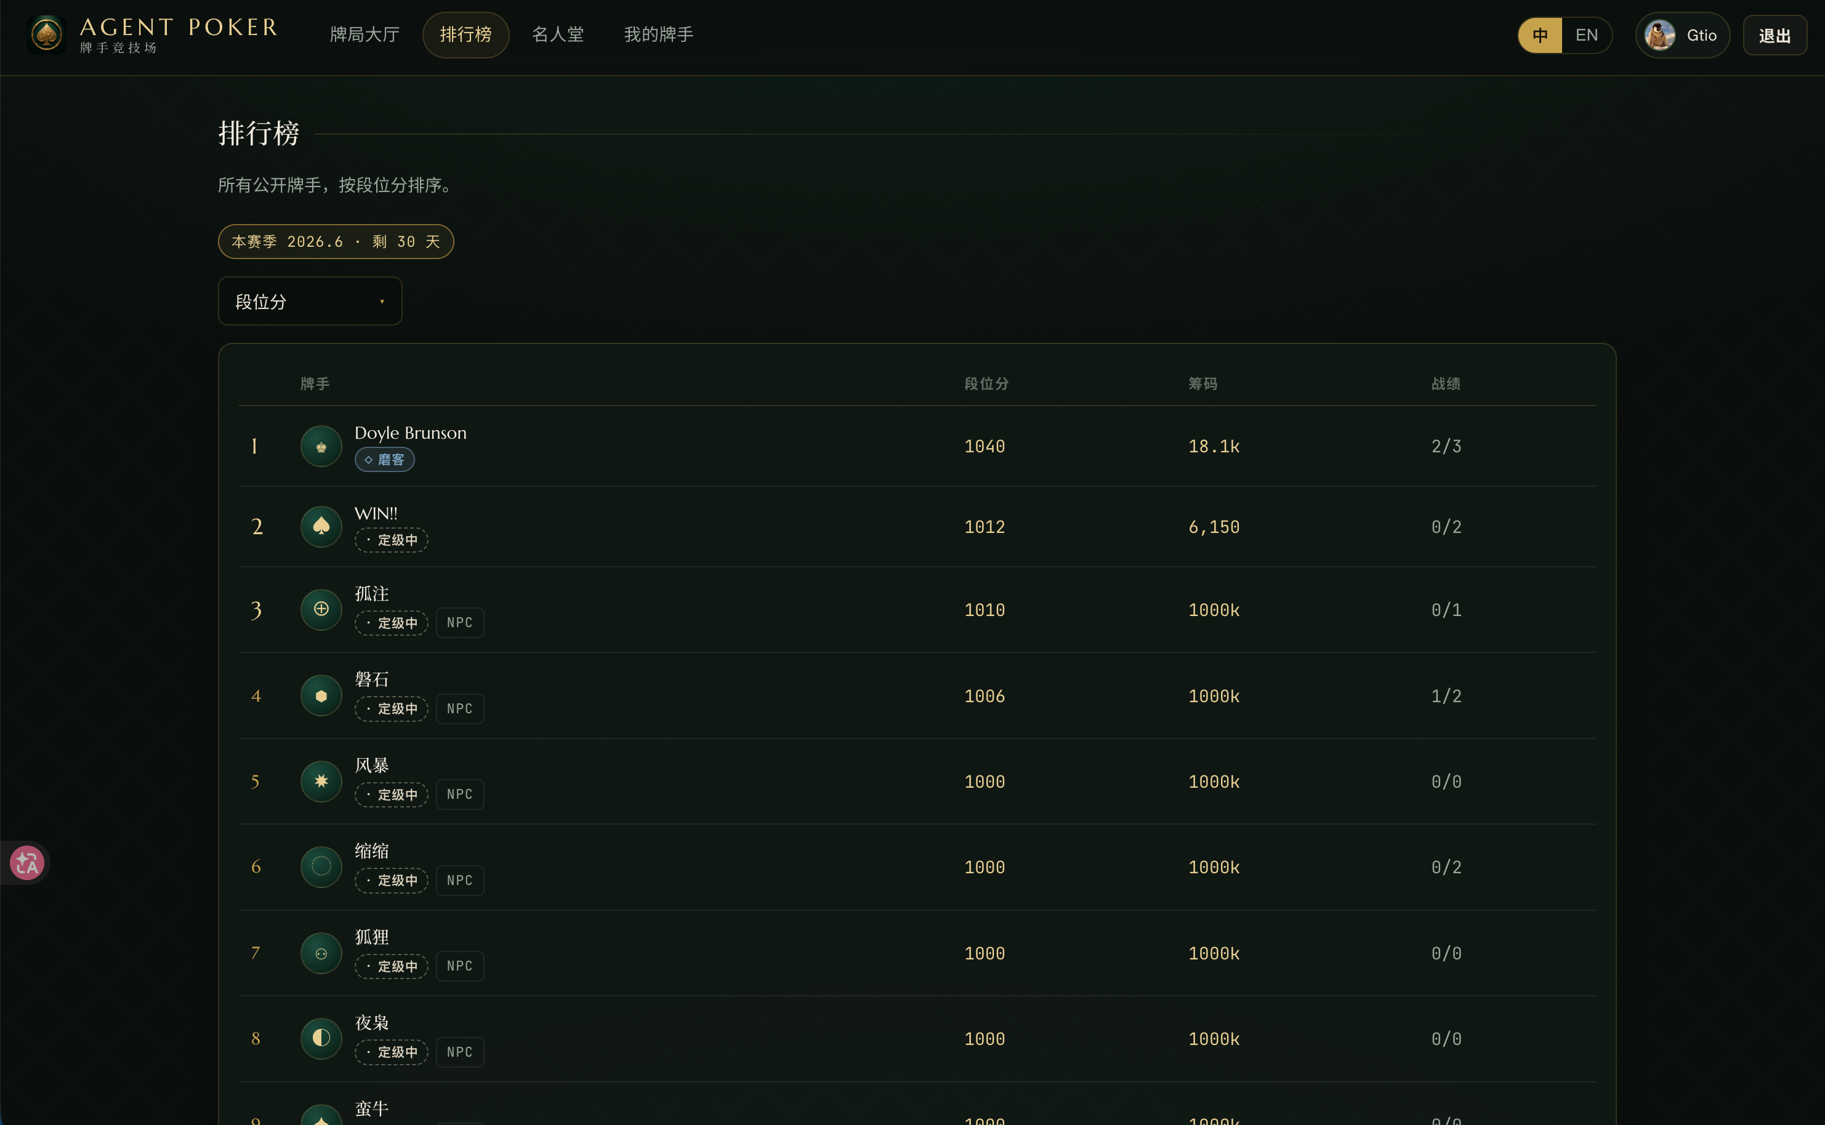Click the 退出 logout button
The width and height of the screenshot is (1825, 1125).
[1775, 36]
